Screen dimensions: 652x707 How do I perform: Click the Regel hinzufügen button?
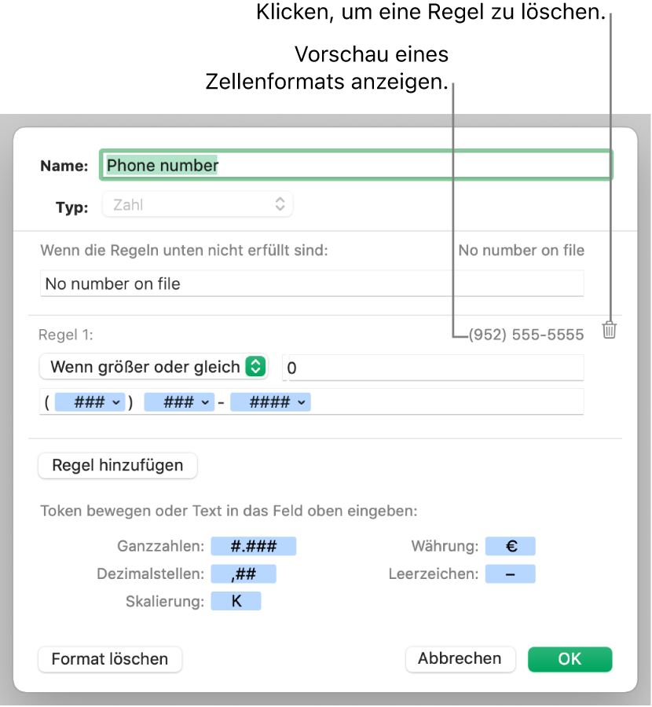(118, 466)
